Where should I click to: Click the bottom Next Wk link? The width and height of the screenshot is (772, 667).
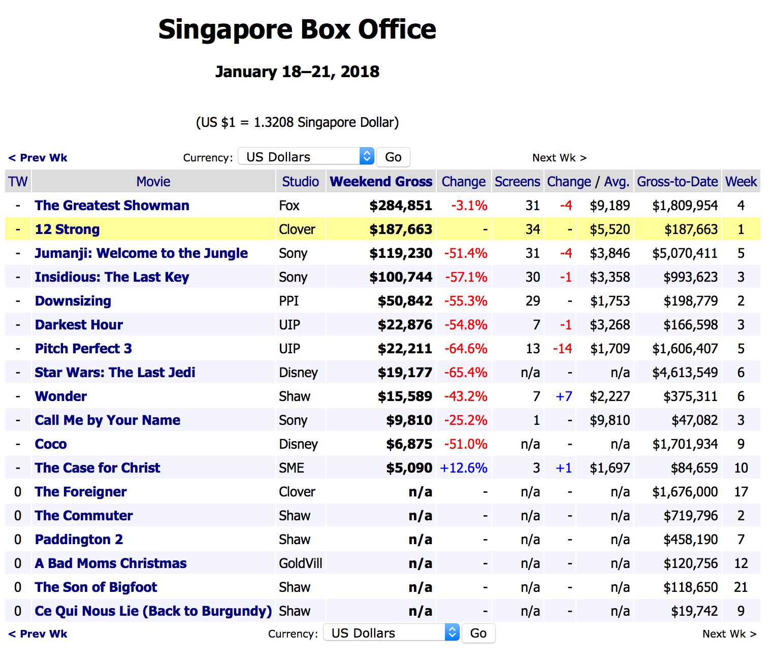[x=730, y=633]
